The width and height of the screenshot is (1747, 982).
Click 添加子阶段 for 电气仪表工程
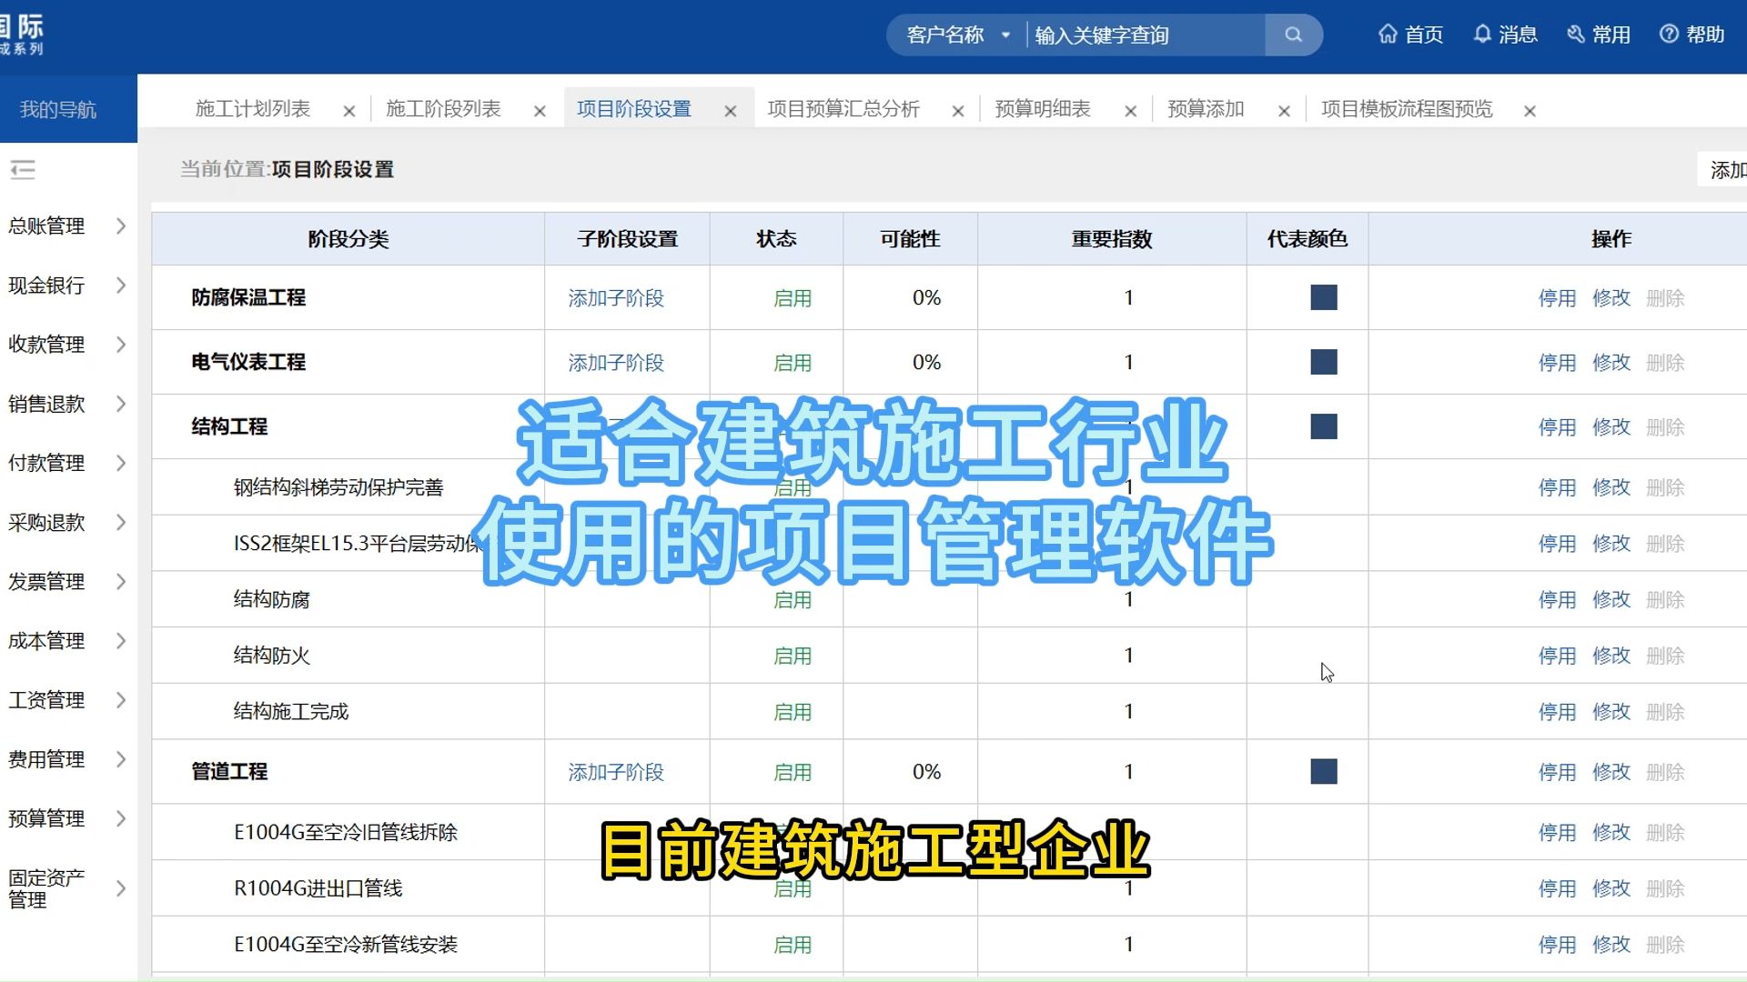(x=616, y=363)
